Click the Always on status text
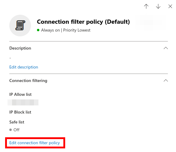The width and height of the screenshot is (176, 152). click(x=50, y=30)
